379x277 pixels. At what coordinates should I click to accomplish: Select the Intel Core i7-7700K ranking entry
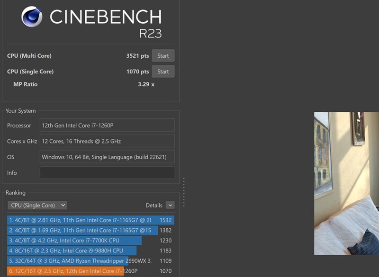point(62,241)
